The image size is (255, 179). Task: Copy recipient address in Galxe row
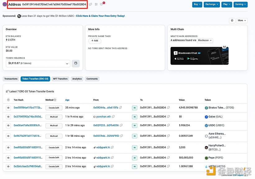168,117
